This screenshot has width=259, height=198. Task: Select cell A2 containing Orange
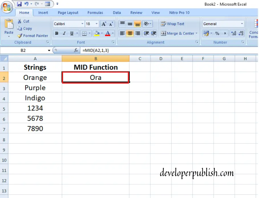coord(35,77)
